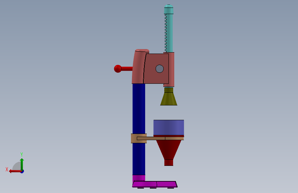Select the funnel's narrow bottom spout
298x193 pixels.
click(x=169, y=162)
